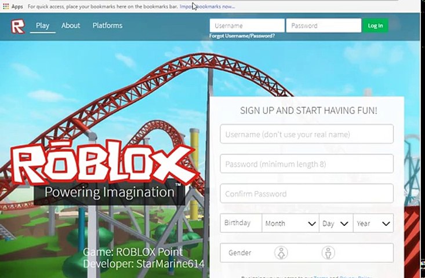Image resolution: width=425 pixels, height=278 pixels.
Task: Click the Confirm Password field
Action: pyautogui.click(x=307, y=193)
